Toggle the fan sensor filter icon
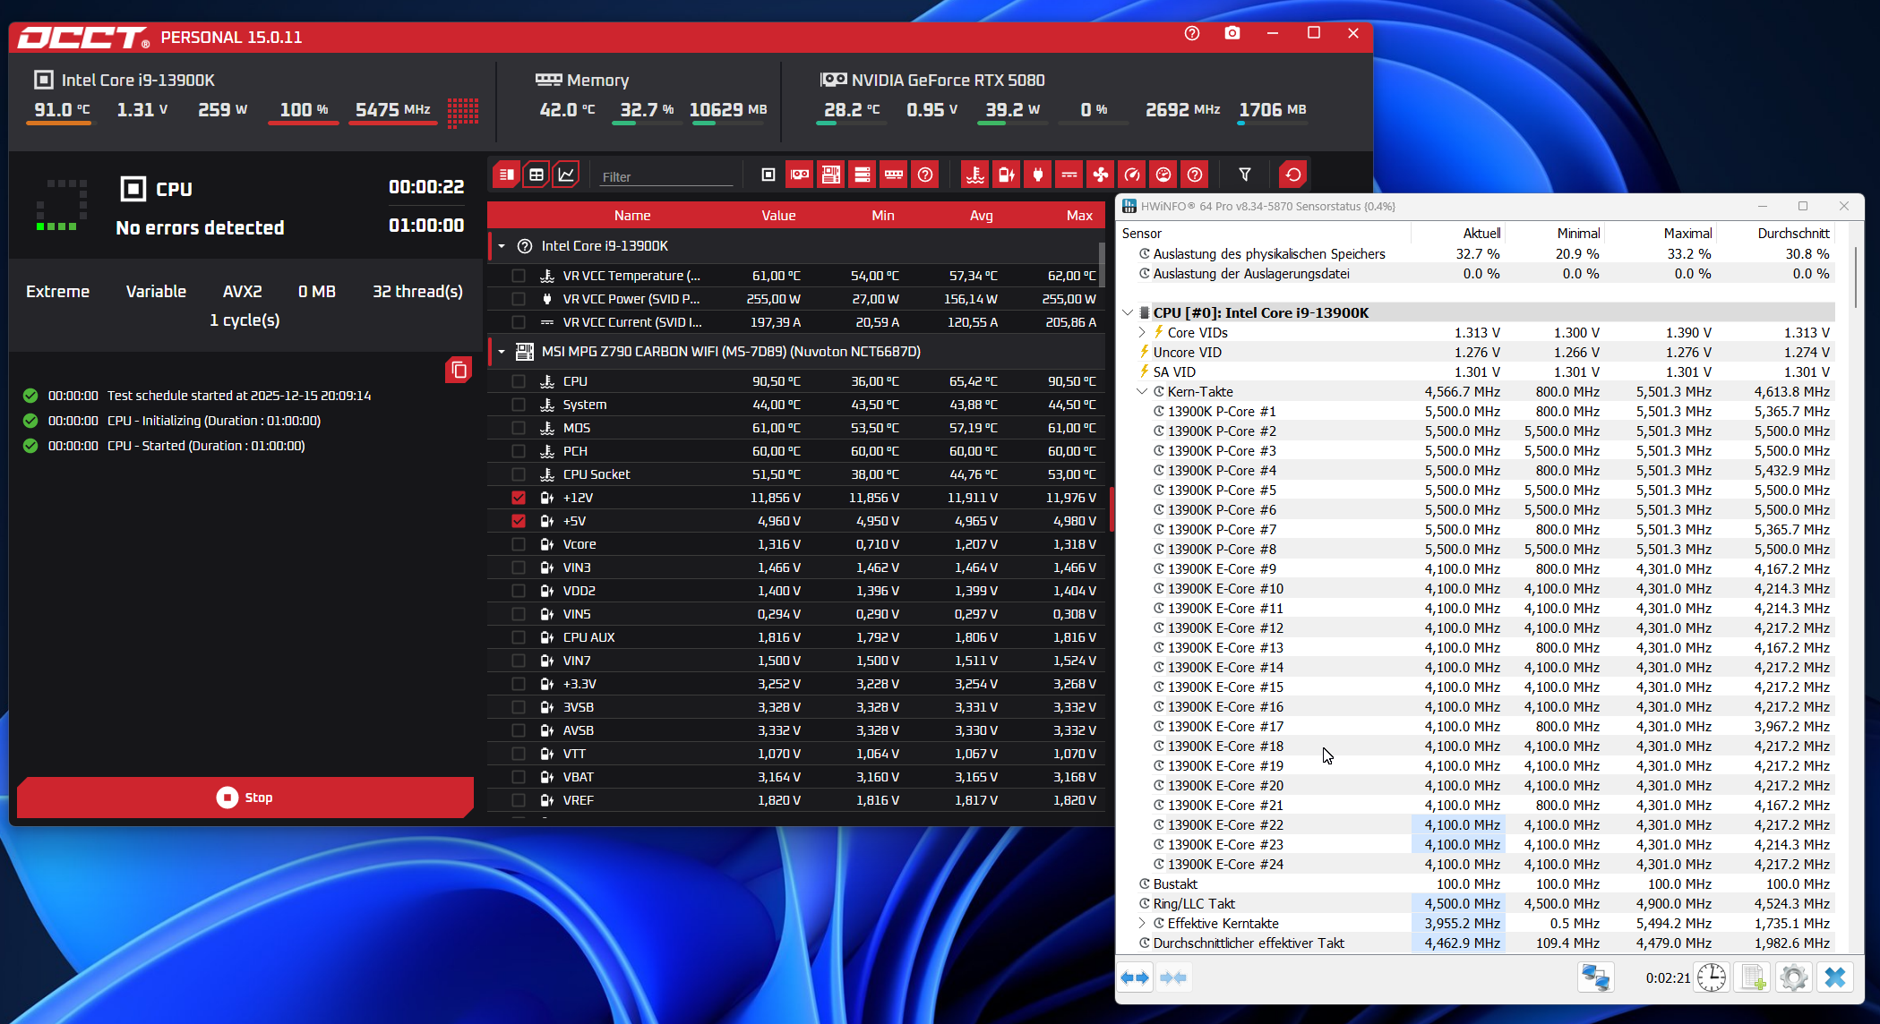Viewport: 1880px width, 1024px height. pos(1100,175)
